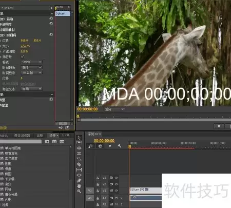Open timeline display settings wrench
231x208 pixels.
(x=119, y=146)
